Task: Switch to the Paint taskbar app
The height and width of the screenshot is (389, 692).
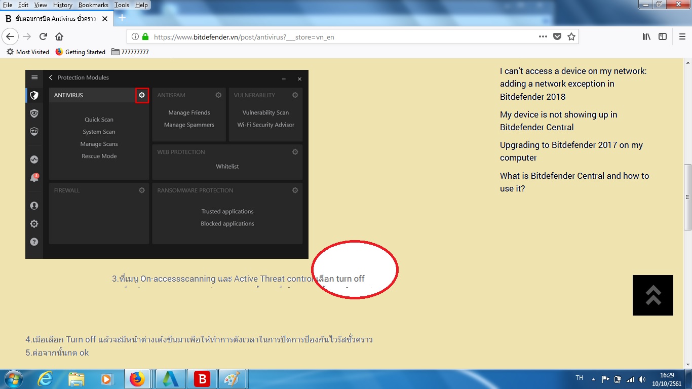Action: click(x=232, y=379)
